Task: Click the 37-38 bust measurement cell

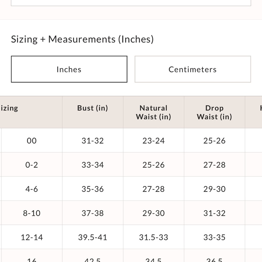Action: click(x=93, y=213)
